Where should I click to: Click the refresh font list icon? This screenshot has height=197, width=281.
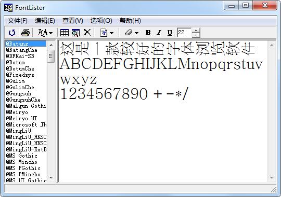(x=12, y=33)
